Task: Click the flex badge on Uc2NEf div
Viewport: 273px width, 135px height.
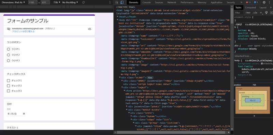Action: coord(150,78)
